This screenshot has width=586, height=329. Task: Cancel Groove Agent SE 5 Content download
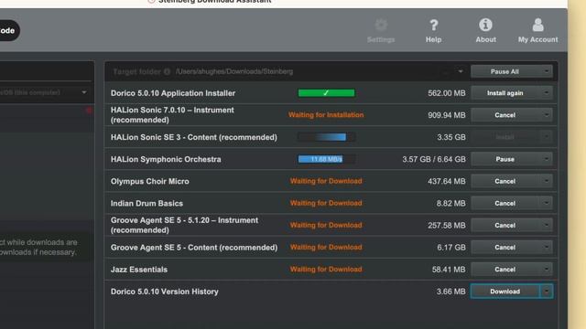[505, 247]
